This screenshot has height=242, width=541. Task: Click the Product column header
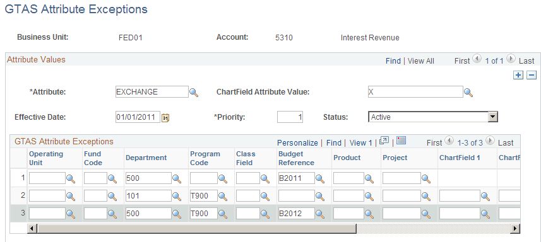(x=347, y=158)
